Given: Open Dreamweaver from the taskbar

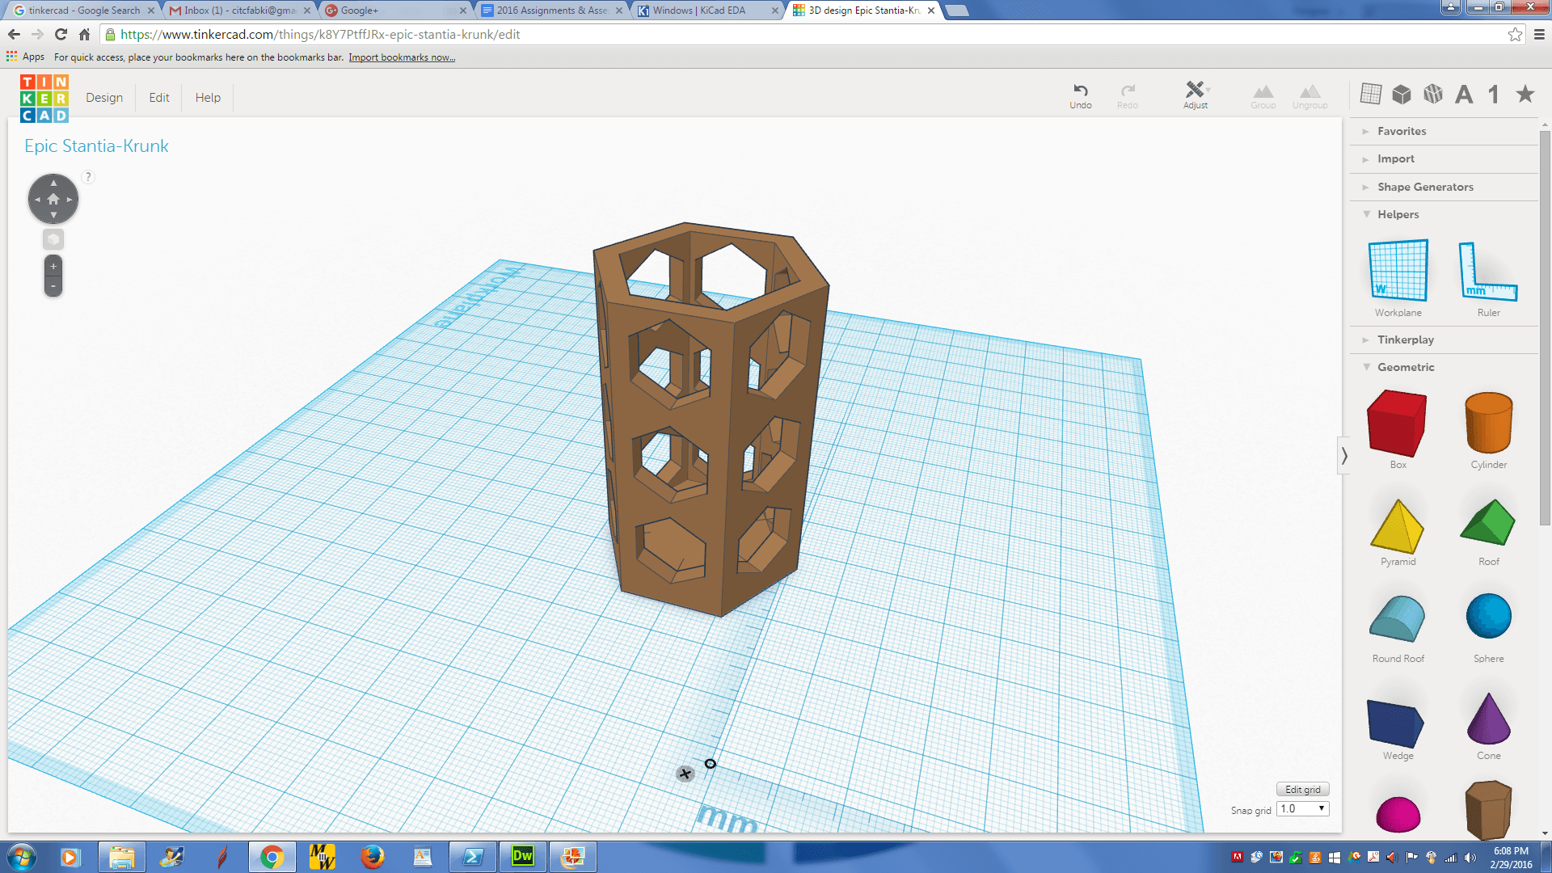Looking at the screenshot, I should [x=523, y=857].
